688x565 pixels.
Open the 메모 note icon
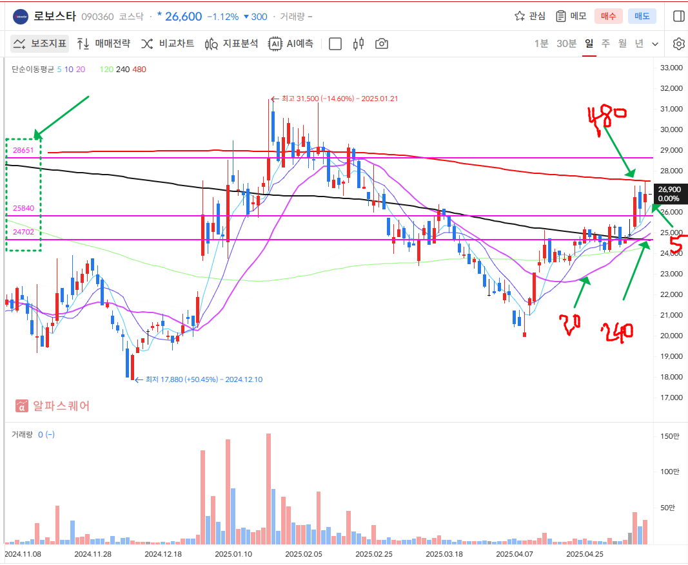pos(560,16)
